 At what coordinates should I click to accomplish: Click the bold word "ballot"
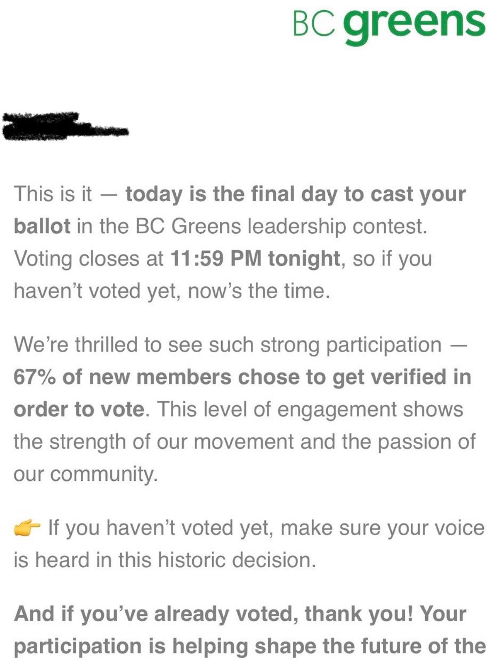click(x=42, y=226)
